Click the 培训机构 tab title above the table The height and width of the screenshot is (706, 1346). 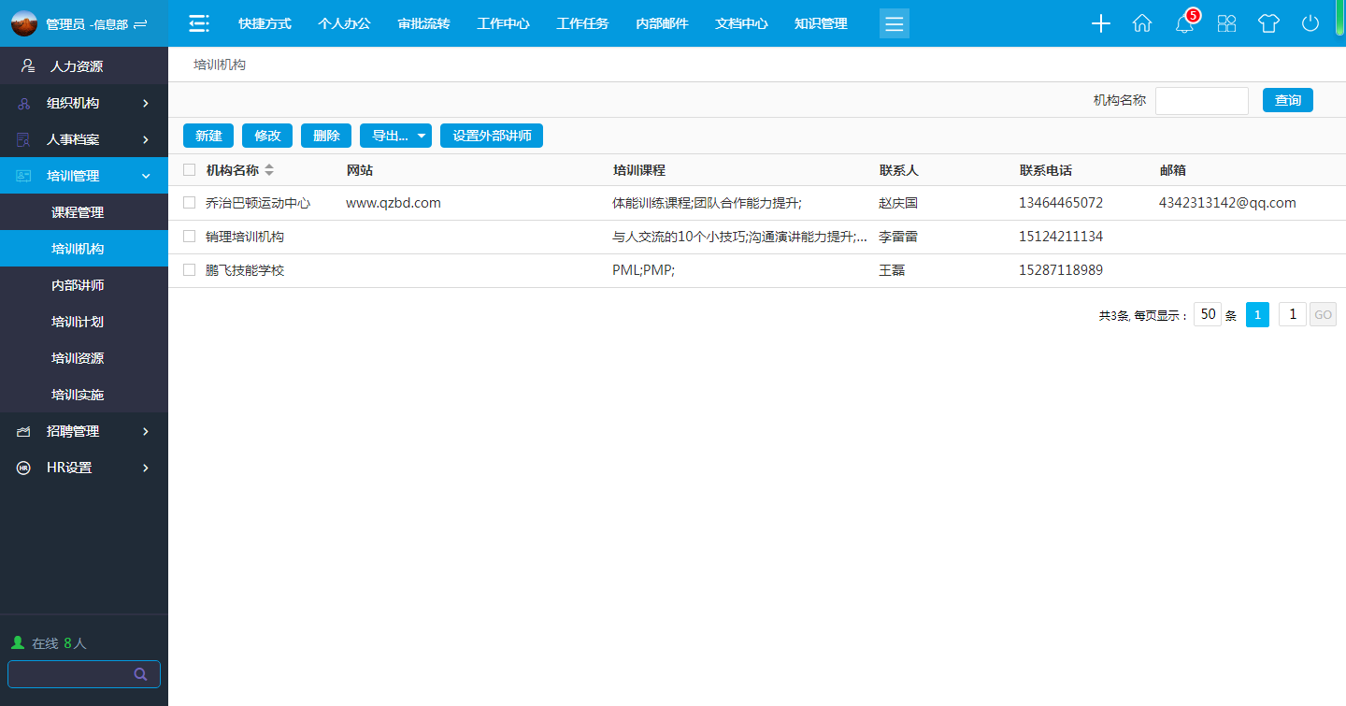[220, 65]
